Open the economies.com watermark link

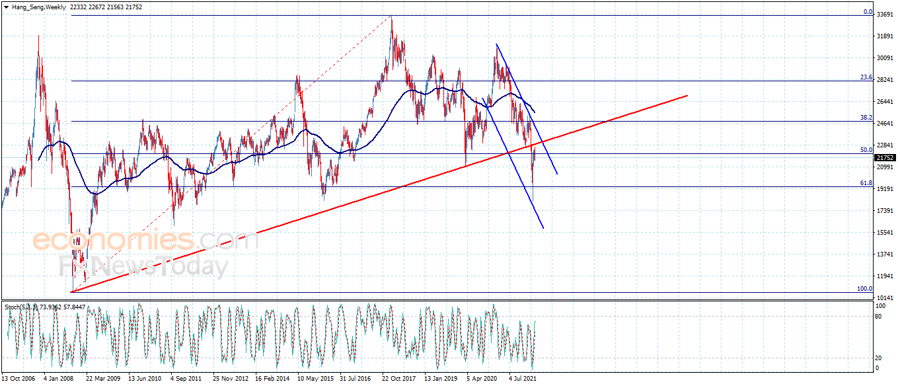point(145,241)
